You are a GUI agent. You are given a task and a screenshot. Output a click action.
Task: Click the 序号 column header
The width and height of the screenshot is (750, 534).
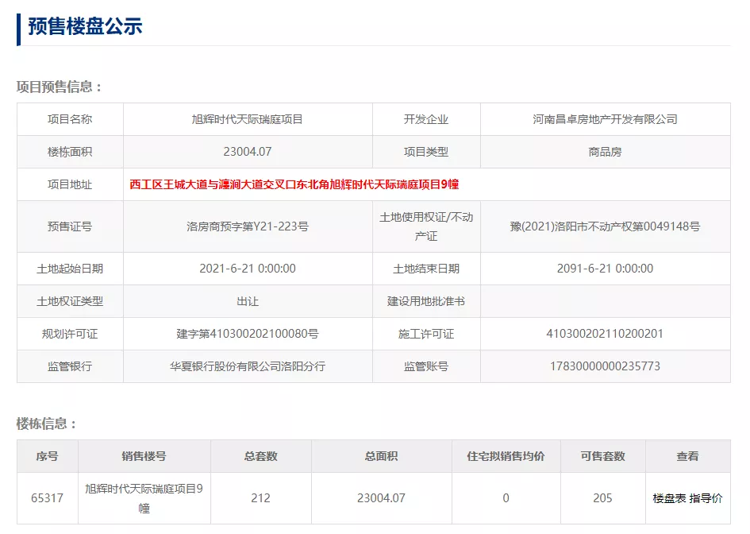point(48,456)
